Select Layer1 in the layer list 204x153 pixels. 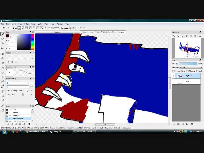pos(186,82)
